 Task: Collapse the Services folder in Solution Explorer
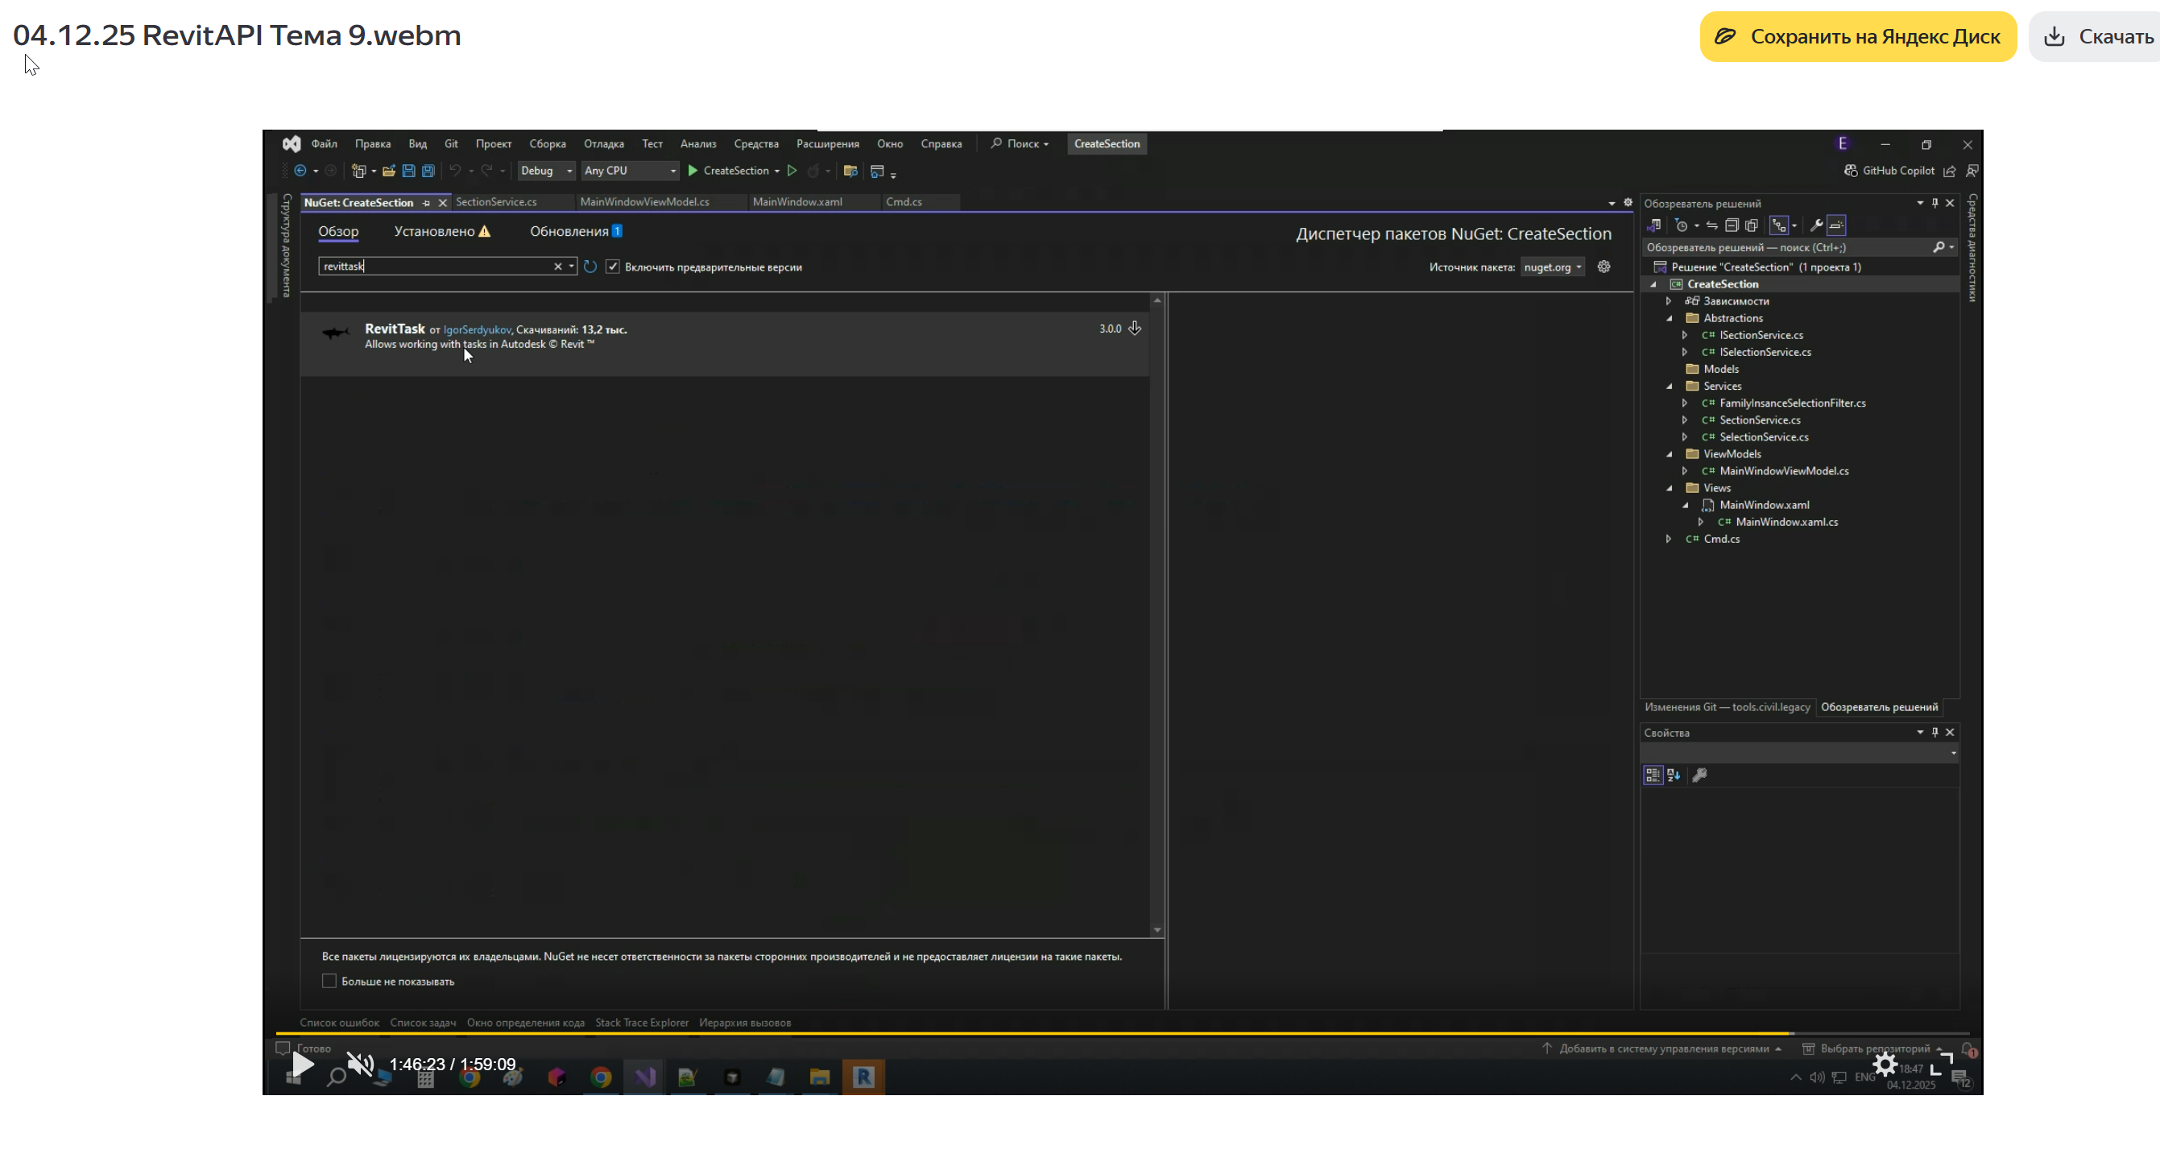pyautogui.click(x=1669, y=387)
